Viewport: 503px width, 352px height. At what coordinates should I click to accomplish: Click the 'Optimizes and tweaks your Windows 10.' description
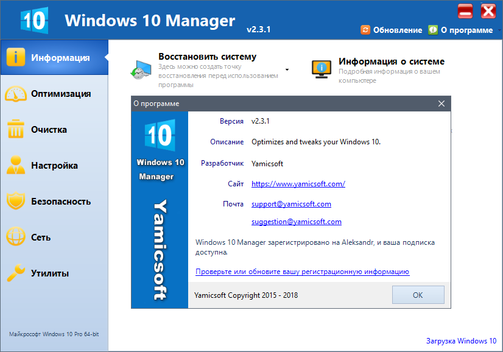[x=315, y=142]
